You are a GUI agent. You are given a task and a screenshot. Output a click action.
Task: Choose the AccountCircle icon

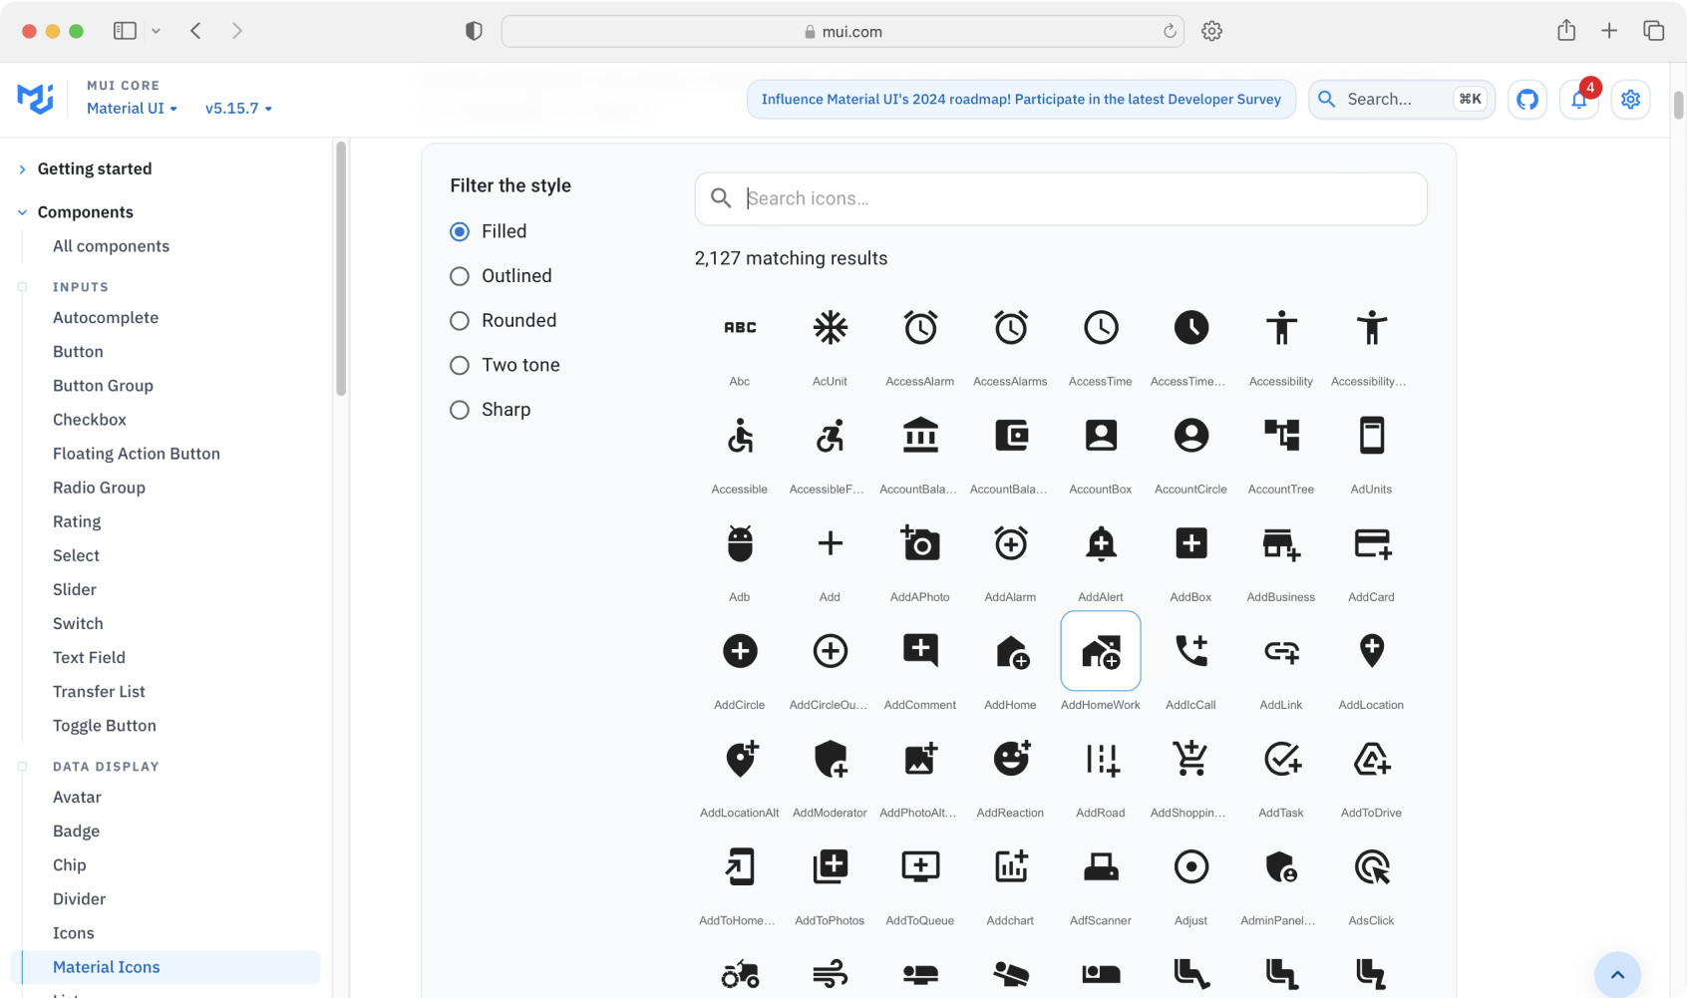tap(1191, 436)
